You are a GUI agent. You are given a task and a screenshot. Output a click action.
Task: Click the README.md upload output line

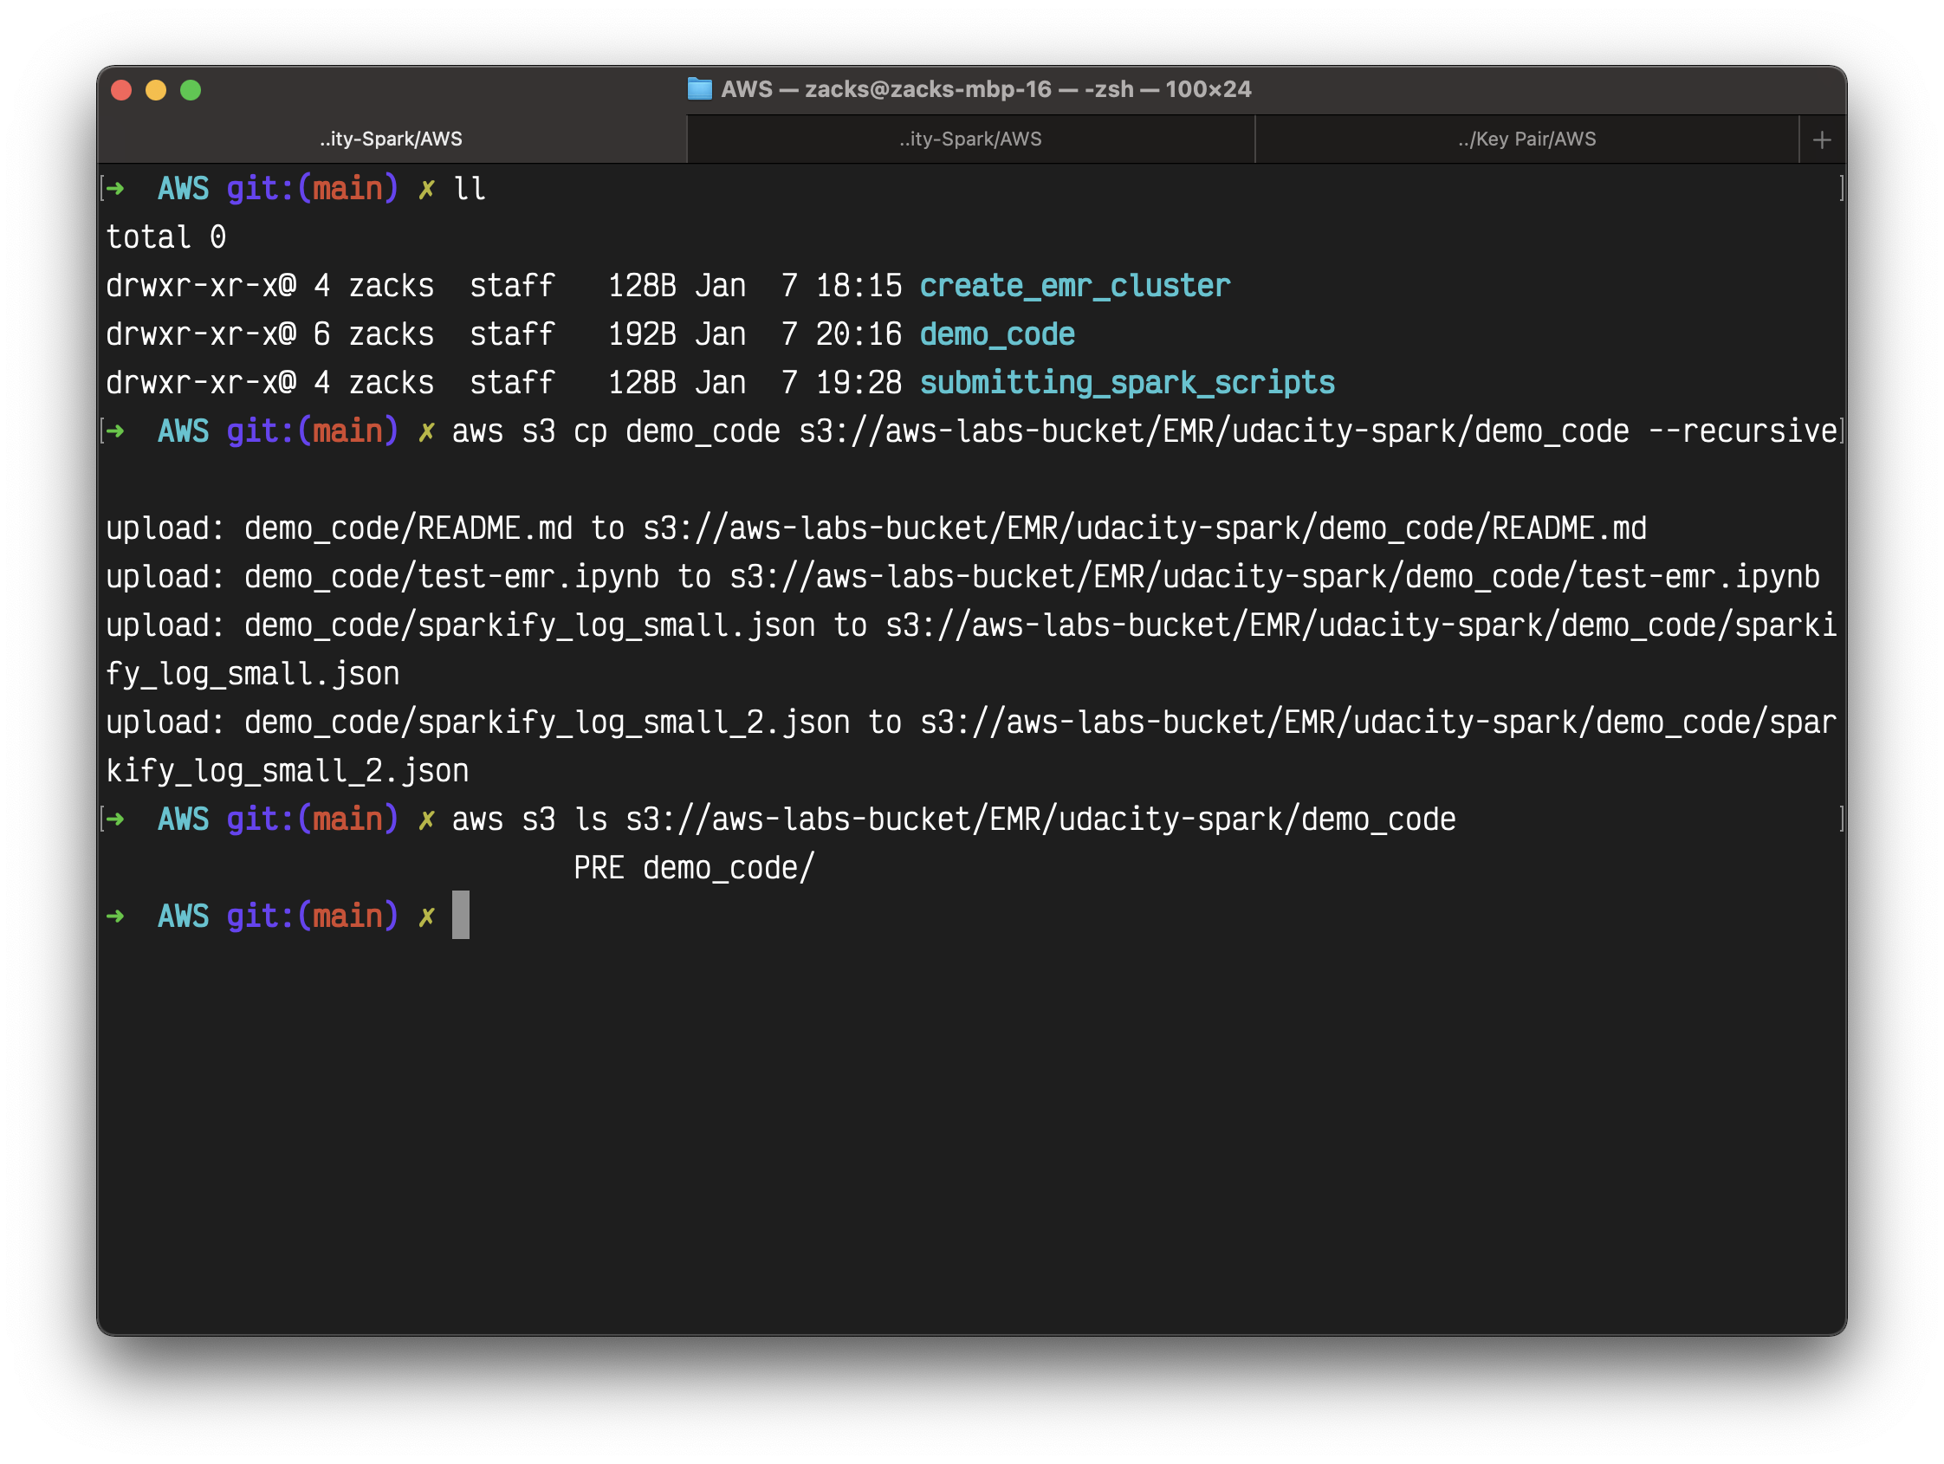pyautogui.click(x=875, y=529)
